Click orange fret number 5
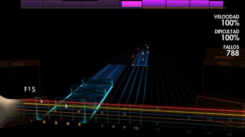Viewport: 245px width, 137px height. tap(79, 124)
